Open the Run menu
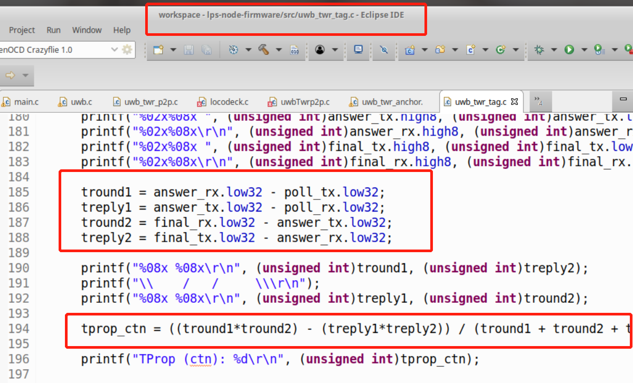This screenshot has height=383, width=633. [53, 30]
